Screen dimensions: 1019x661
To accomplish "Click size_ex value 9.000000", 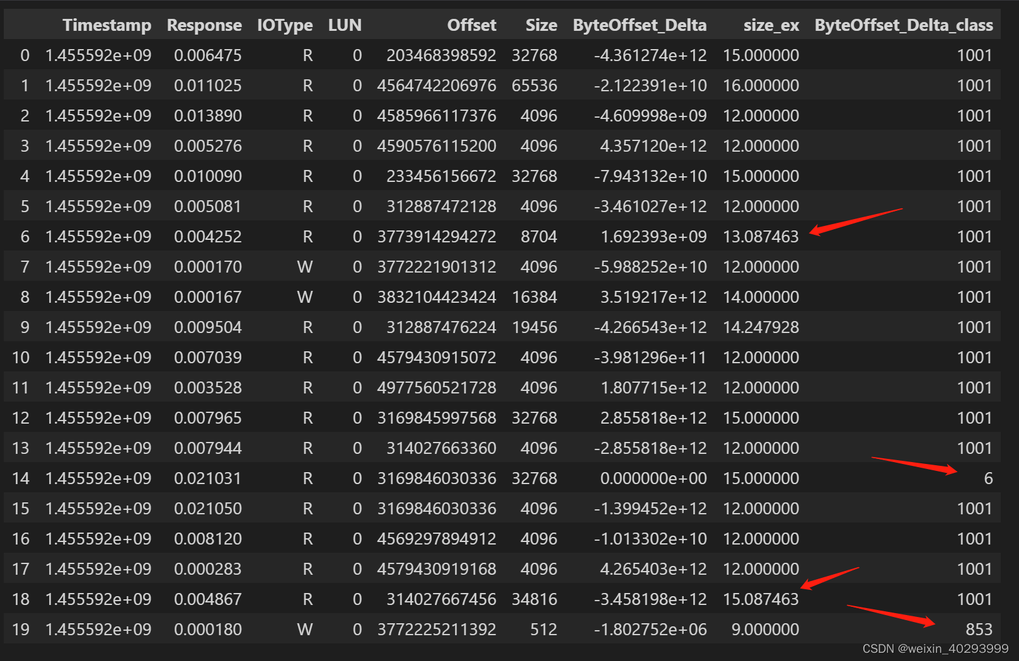I will pos(765,630).
